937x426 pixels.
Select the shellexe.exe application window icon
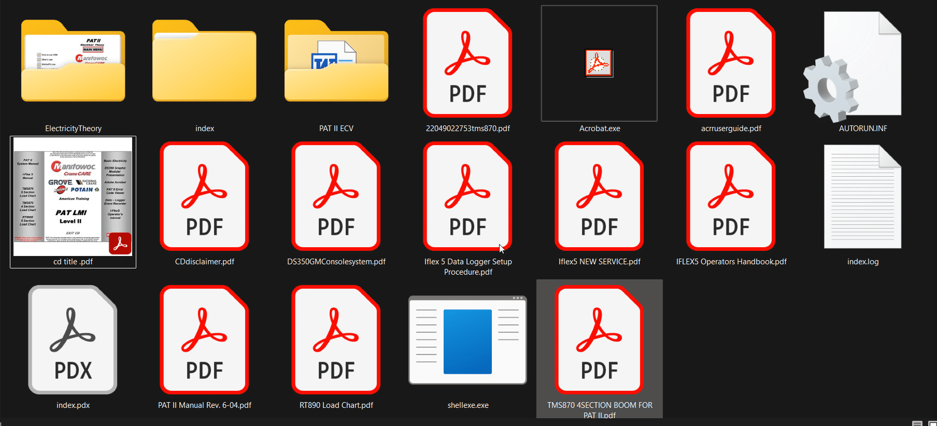468,340
